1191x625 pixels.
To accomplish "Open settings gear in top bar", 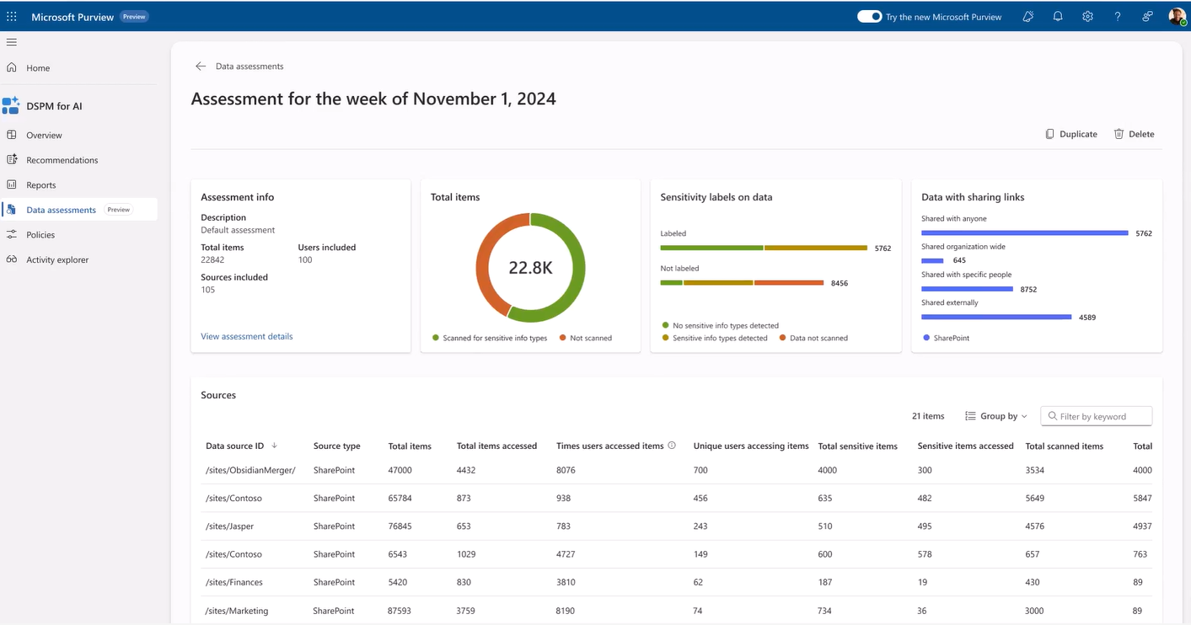I will (x=1087, y=16).
